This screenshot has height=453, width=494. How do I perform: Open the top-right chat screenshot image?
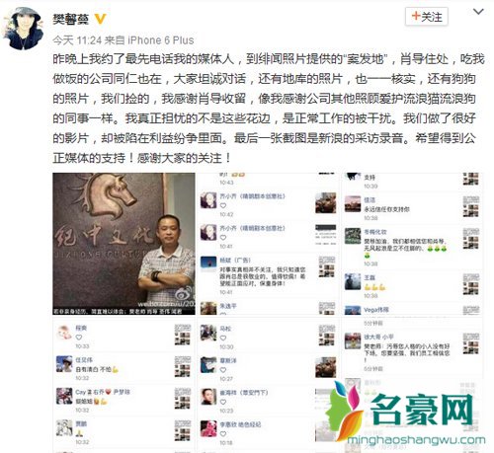click(412, 244)
